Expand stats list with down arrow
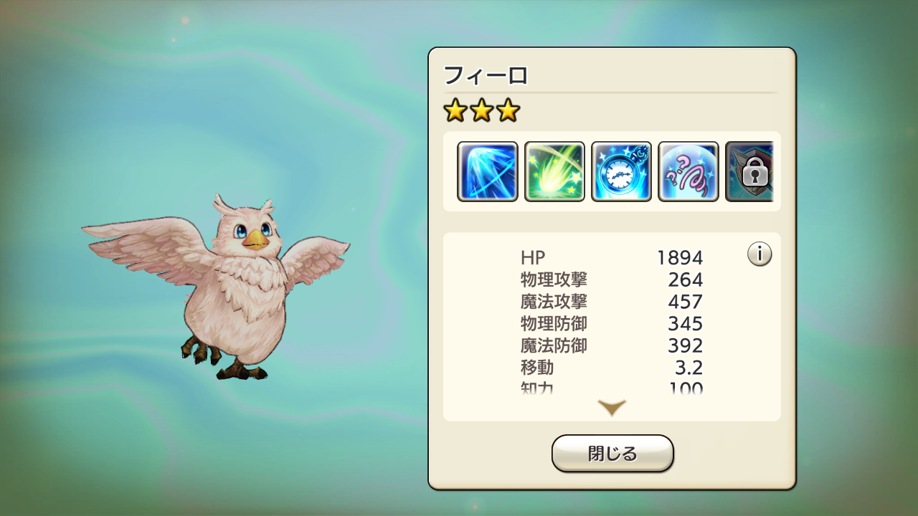 [612, 408]
